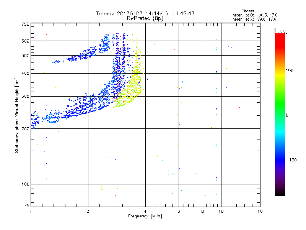Click the y-axis '500' tick label
306x230 pixels.
[x=25, y=56]
